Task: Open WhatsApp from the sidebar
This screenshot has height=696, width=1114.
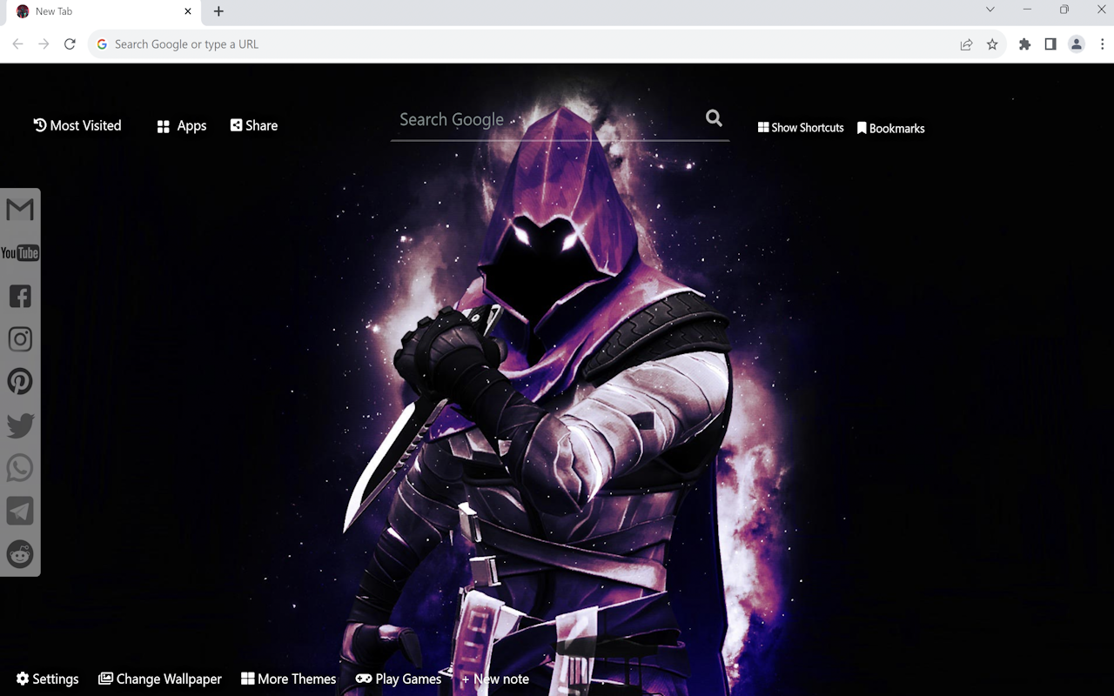Action: [x=20, y=468]
